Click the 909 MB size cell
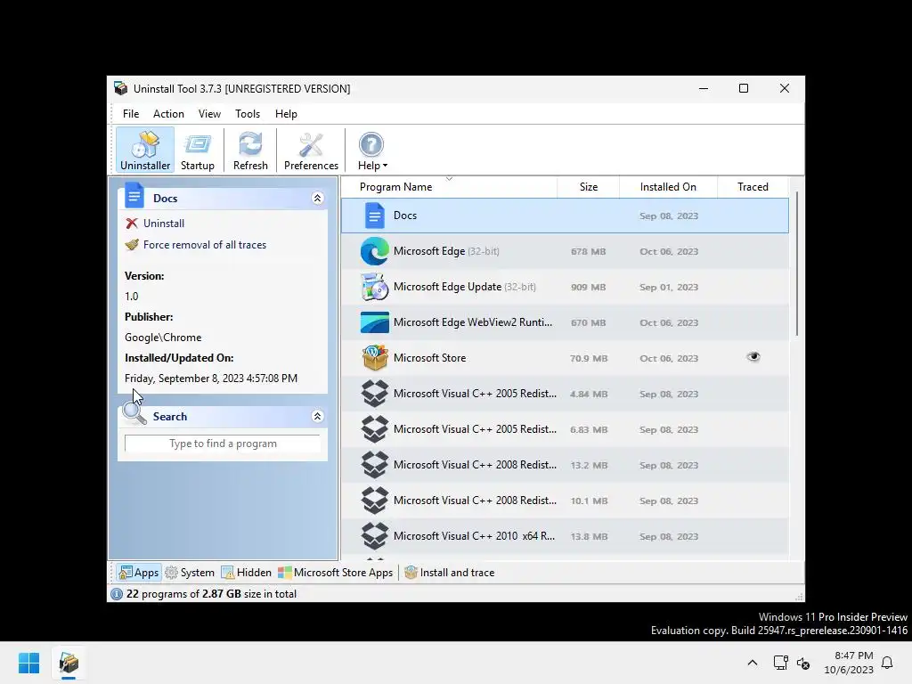 pos(588,288)
